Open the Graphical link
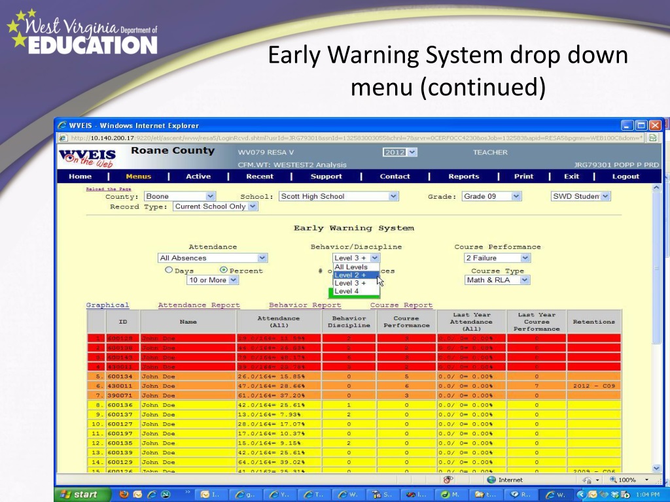 coord(107,305)
